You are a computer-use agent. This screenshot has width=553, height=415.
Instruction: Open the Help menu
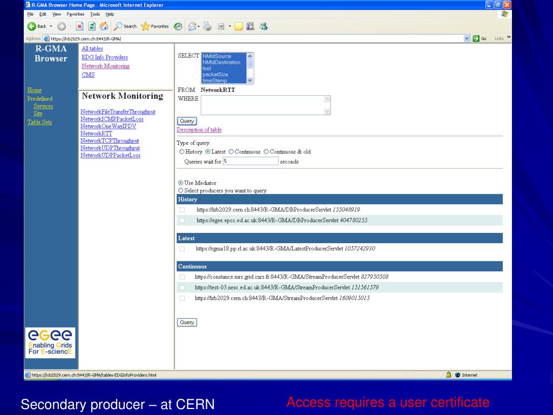[x=110, y=14]
